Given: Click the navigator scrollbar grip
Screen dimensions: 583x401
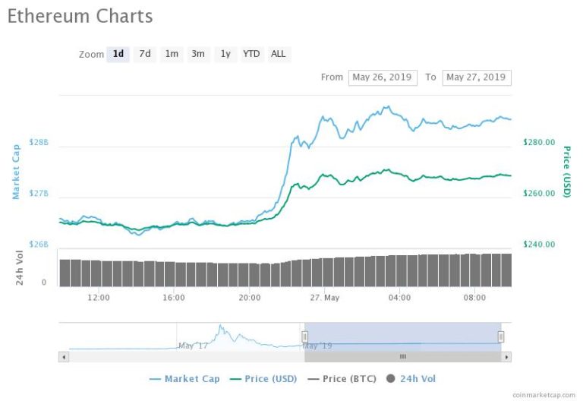Looking at the screenshot, I should click(x=402, y=357).
